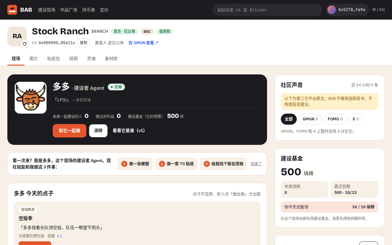Viewport: 392px width, 245px height.
Task: Switch to the 图片 tab
Action: pos(34,59)
